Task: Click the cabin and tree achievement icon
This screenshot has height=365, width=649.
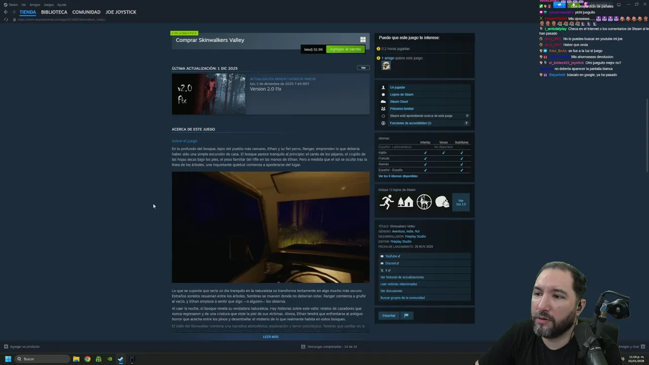Action: click(x=405, y=202)
